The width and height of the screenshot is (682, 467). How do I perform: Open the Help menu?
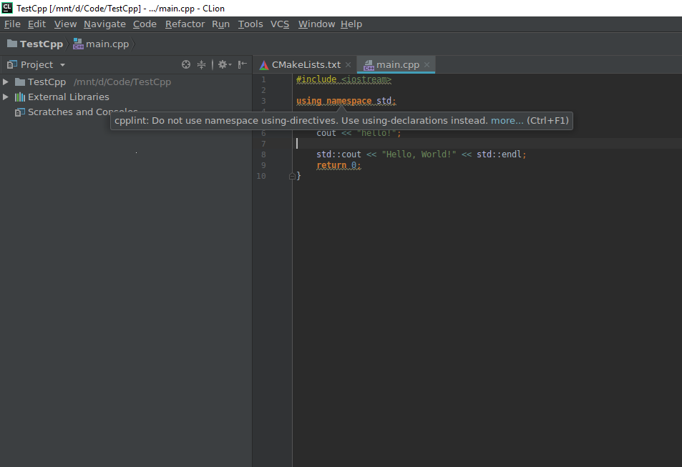(x=351, y=24)
